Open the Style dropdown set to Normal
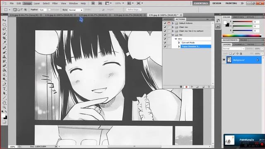 75,10
